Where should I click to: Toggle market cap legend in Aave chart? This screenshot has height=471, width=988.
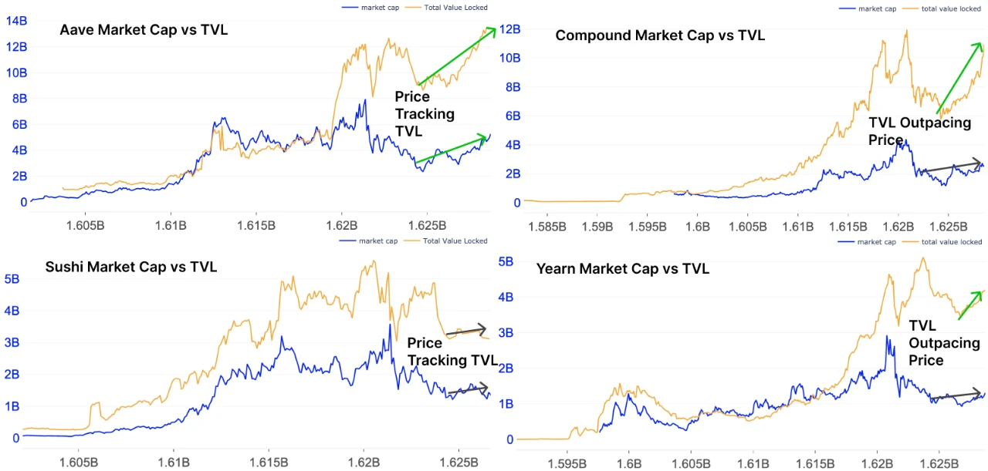point(372,7)
